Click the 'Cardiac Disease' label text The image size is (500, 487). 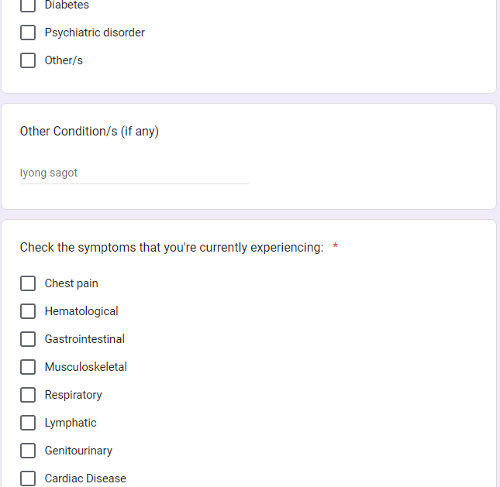pos(85,478)
